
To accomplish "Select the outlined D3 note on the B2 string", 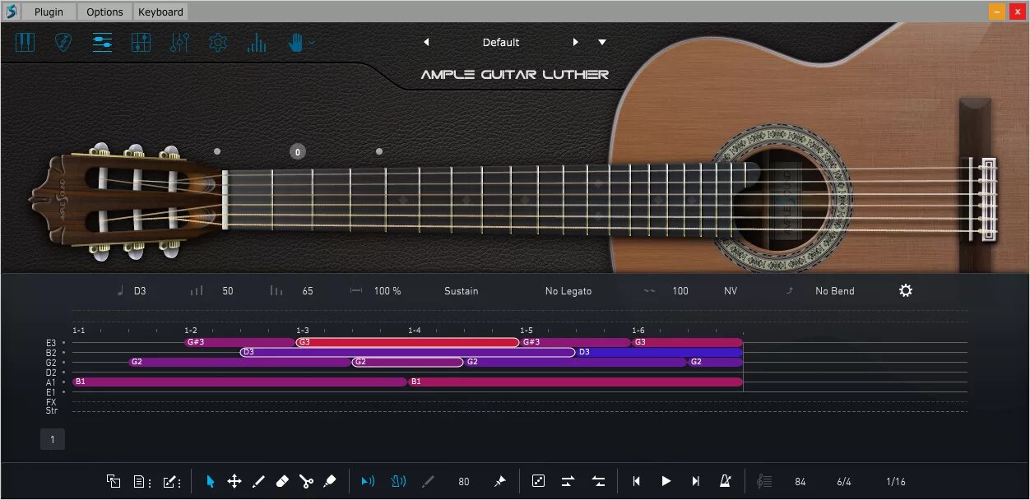I will (x=407, y=352).
